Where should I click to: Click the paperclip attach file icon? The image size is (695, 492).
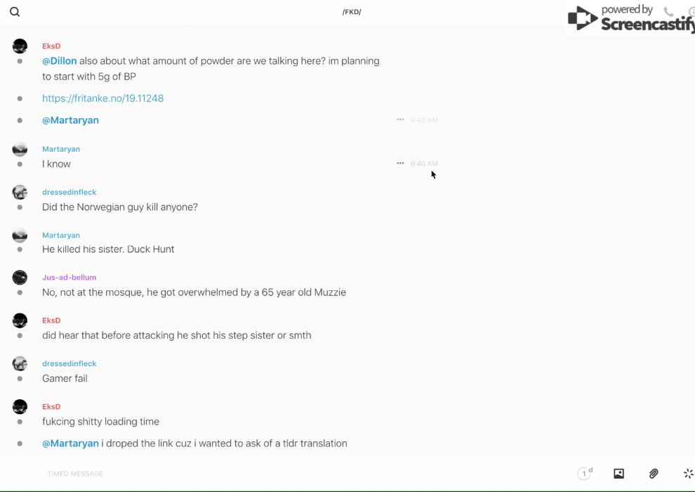point(654,474)
